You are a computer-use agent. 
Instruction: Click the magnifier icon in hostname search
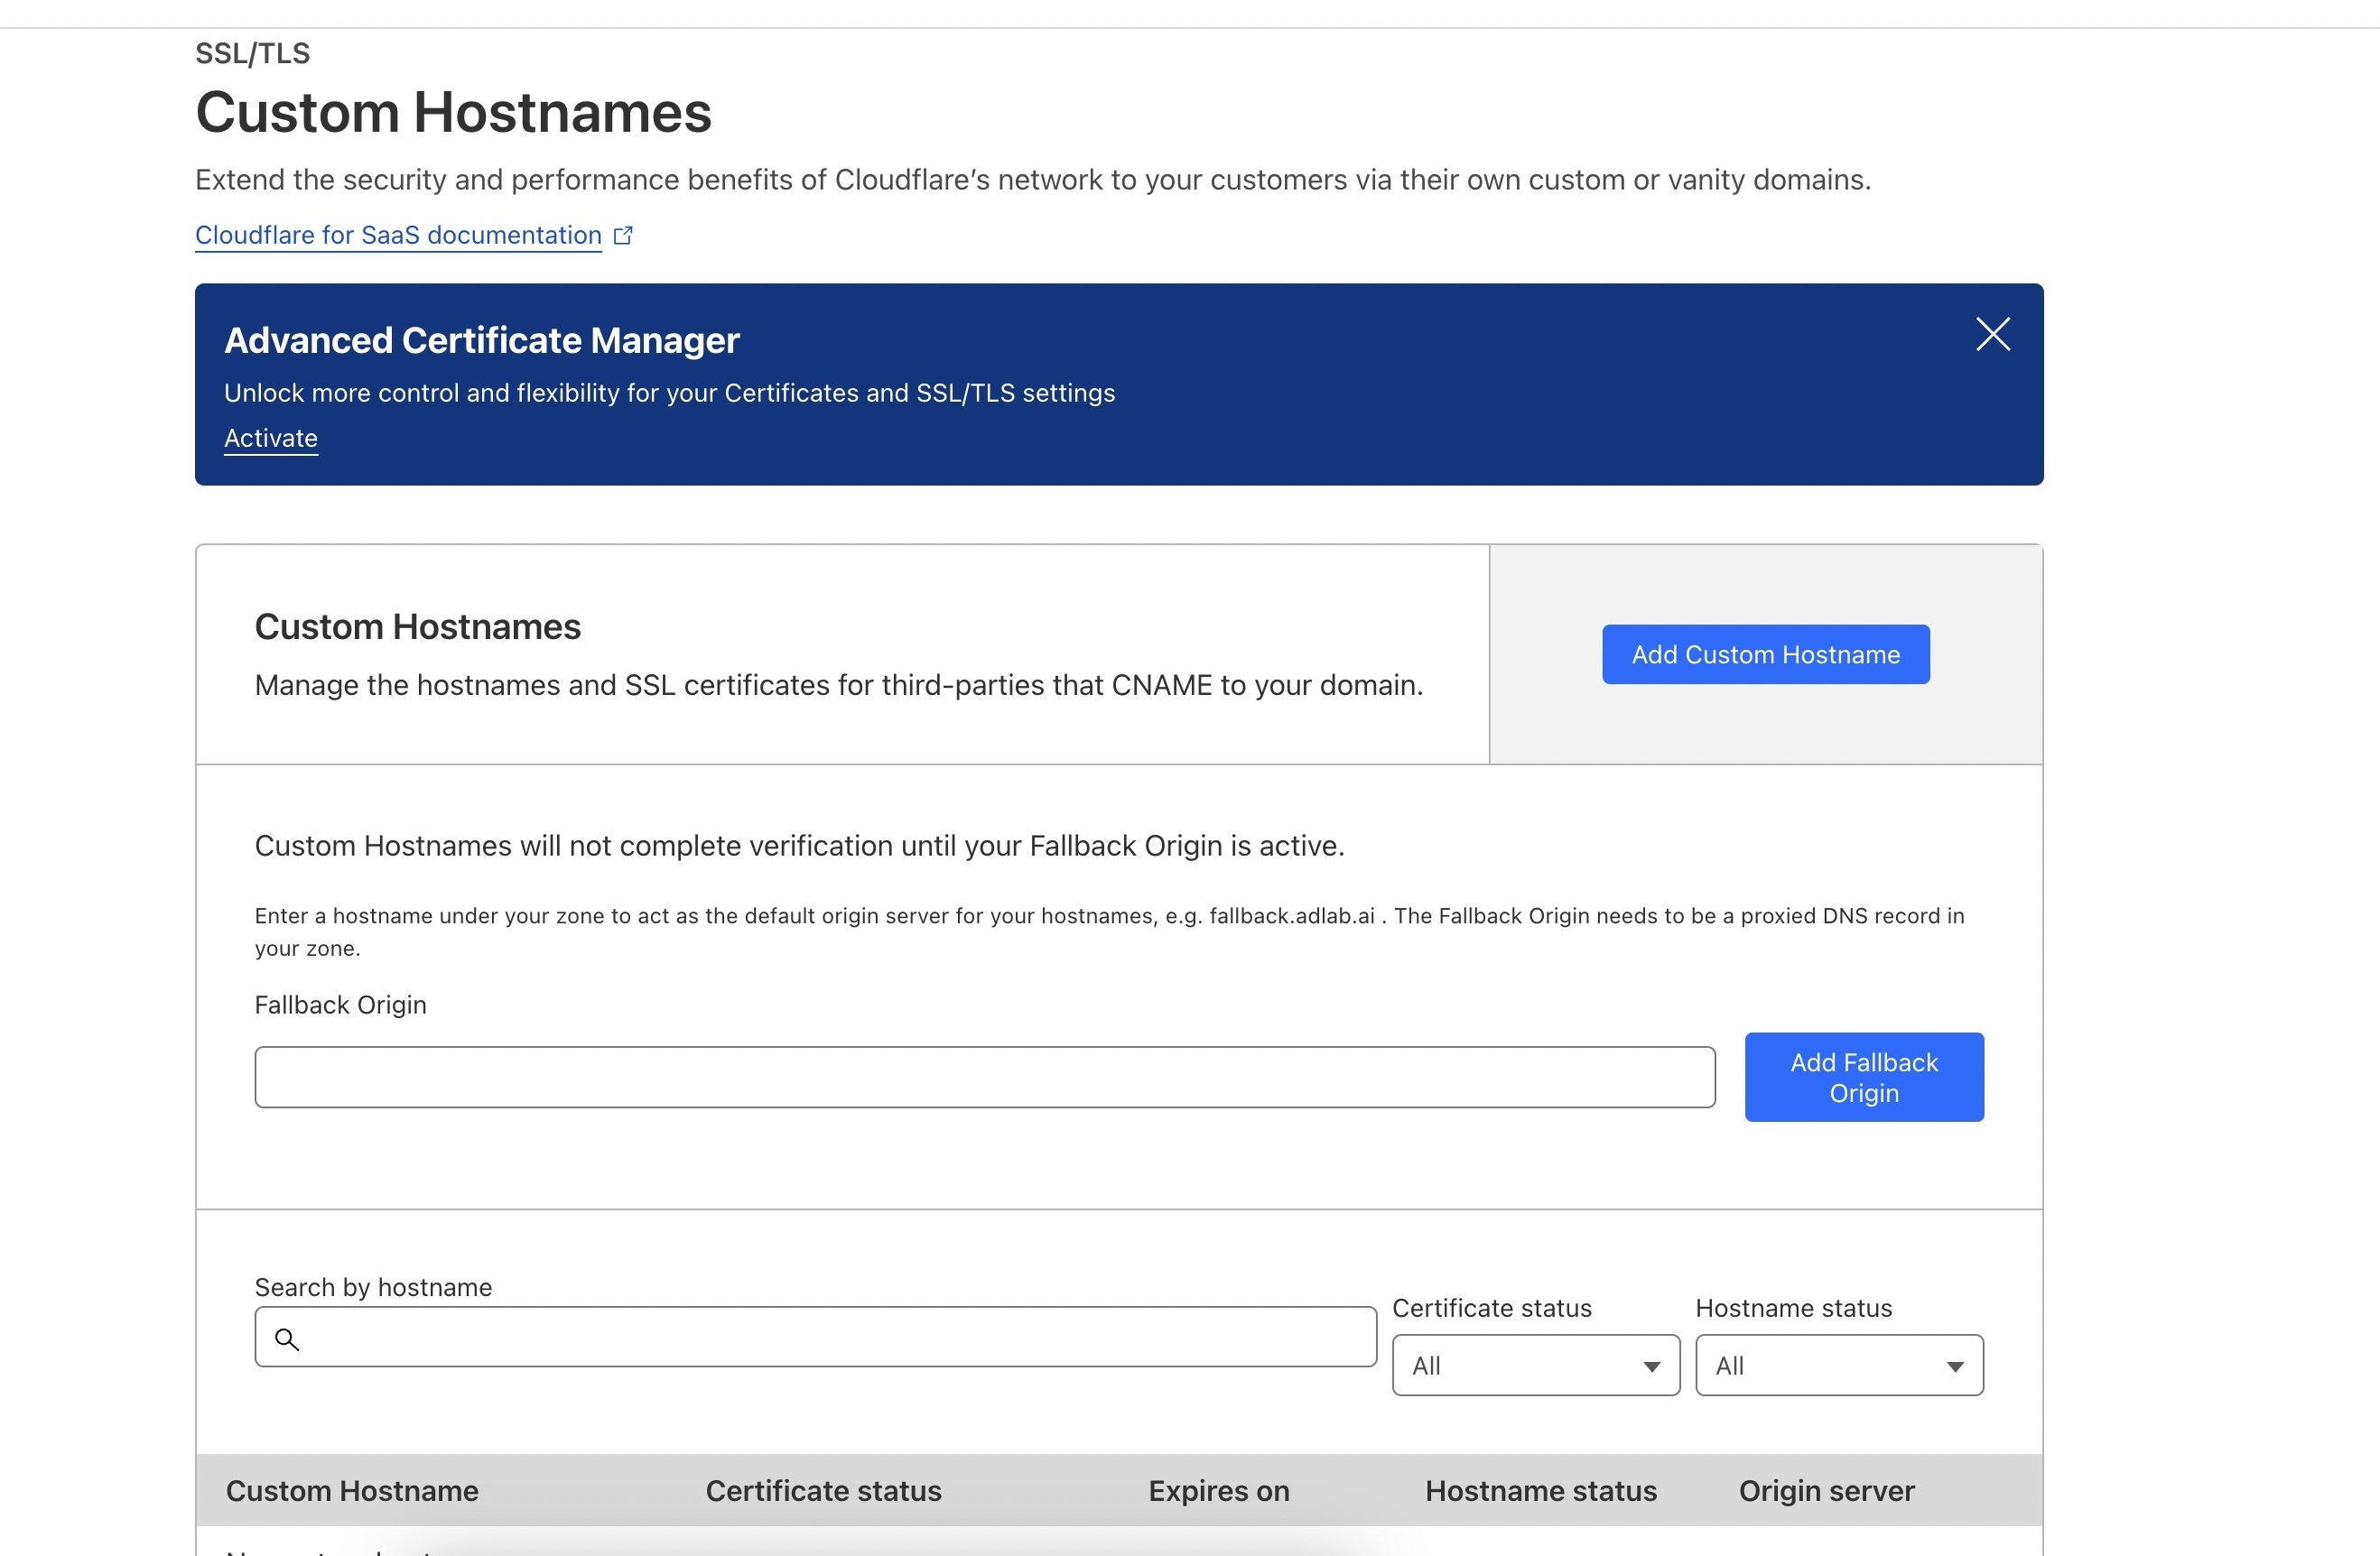tap(287, 1339)
